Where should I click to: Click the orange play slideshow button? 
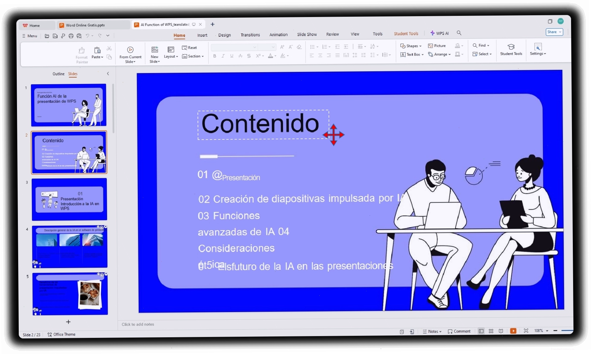tap(513, 331)
